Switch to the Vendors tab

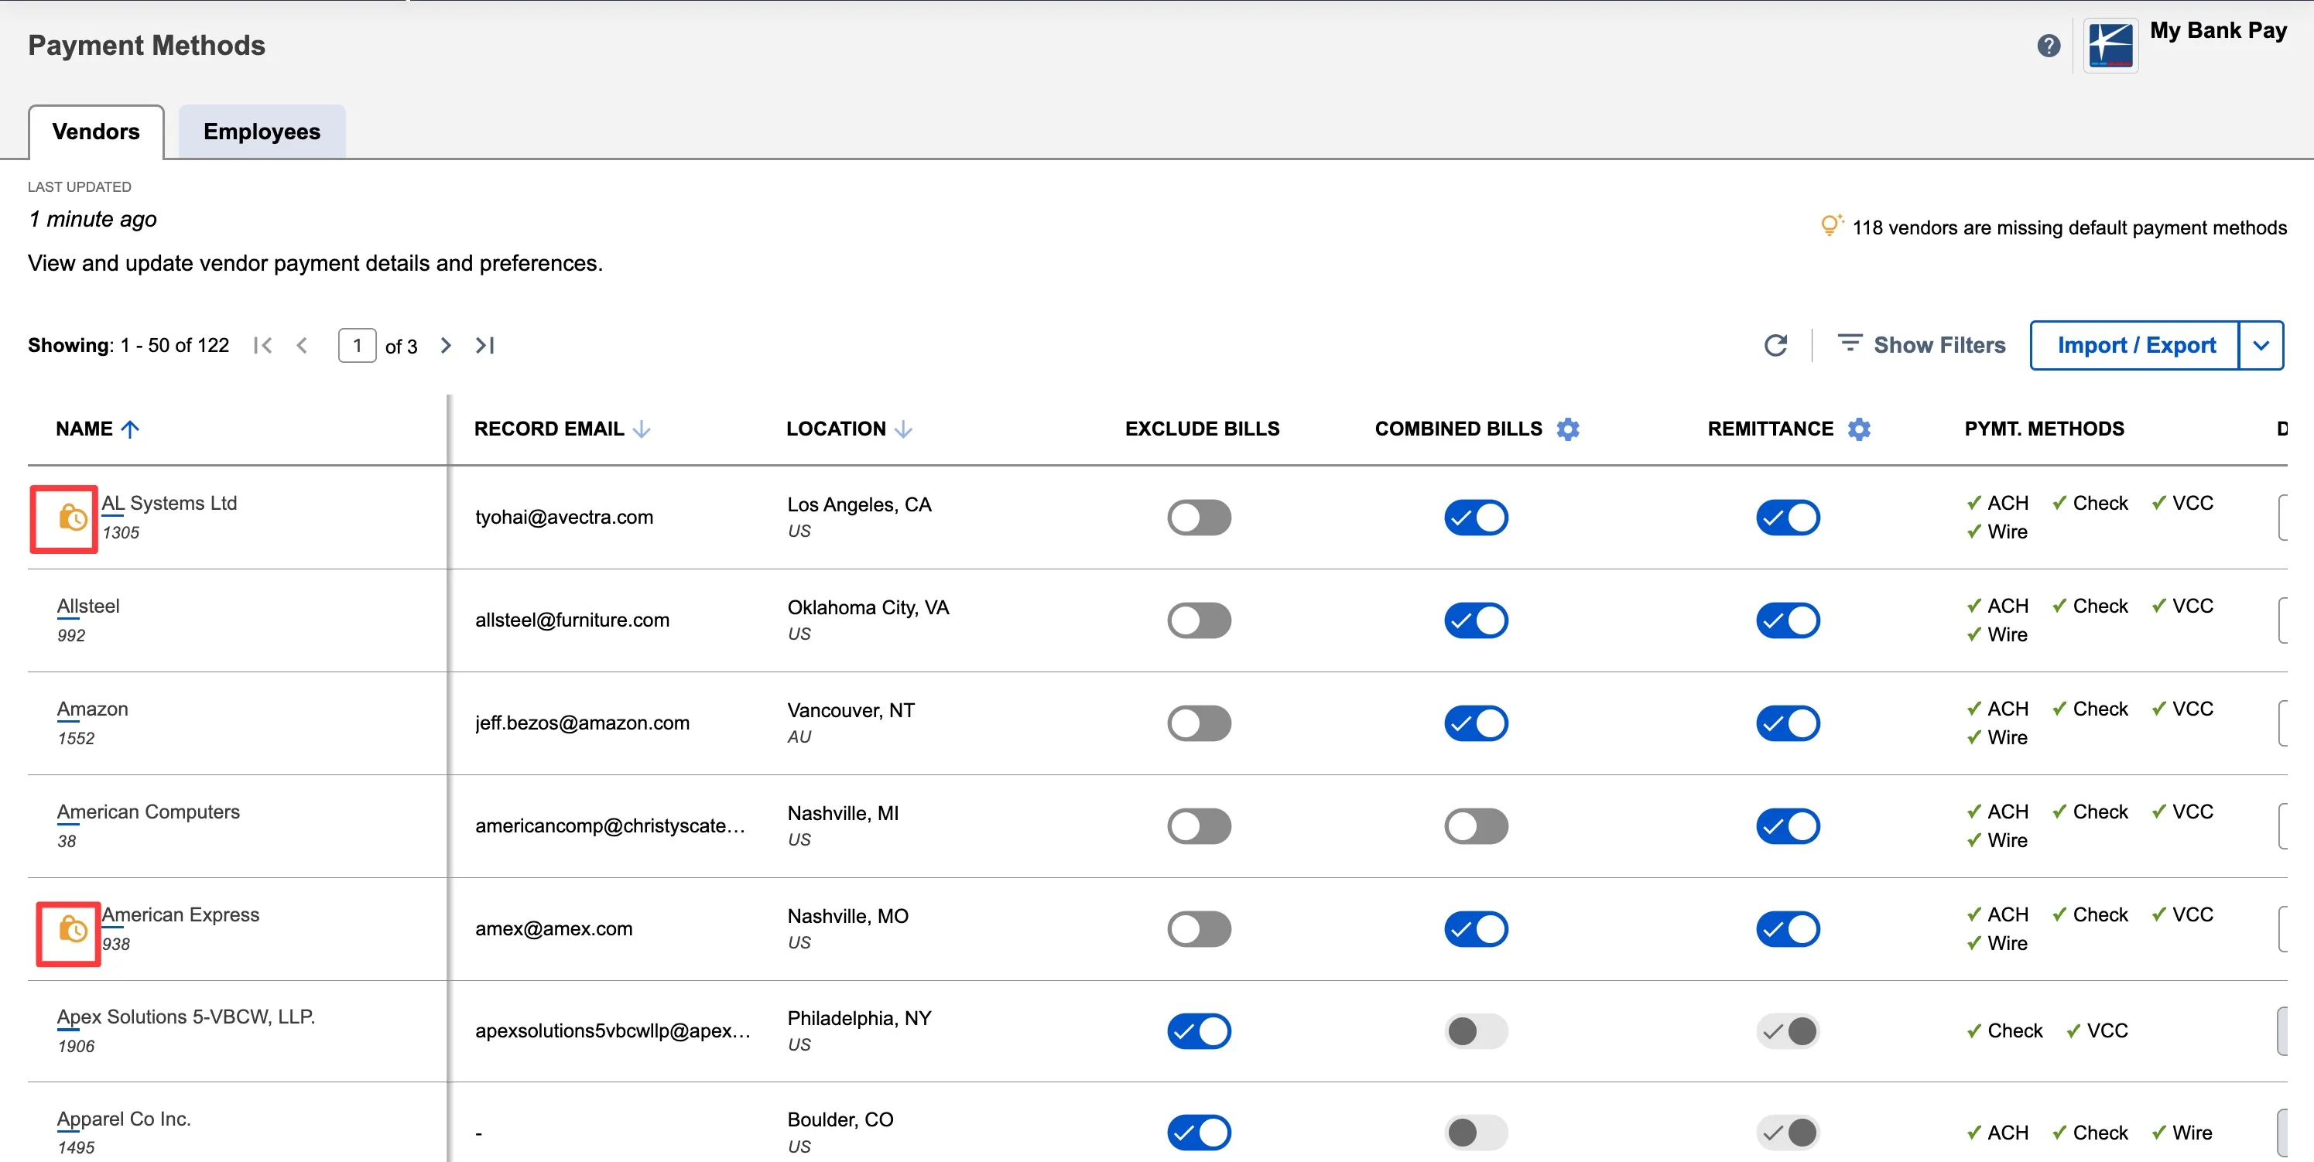tap(96, 132)
